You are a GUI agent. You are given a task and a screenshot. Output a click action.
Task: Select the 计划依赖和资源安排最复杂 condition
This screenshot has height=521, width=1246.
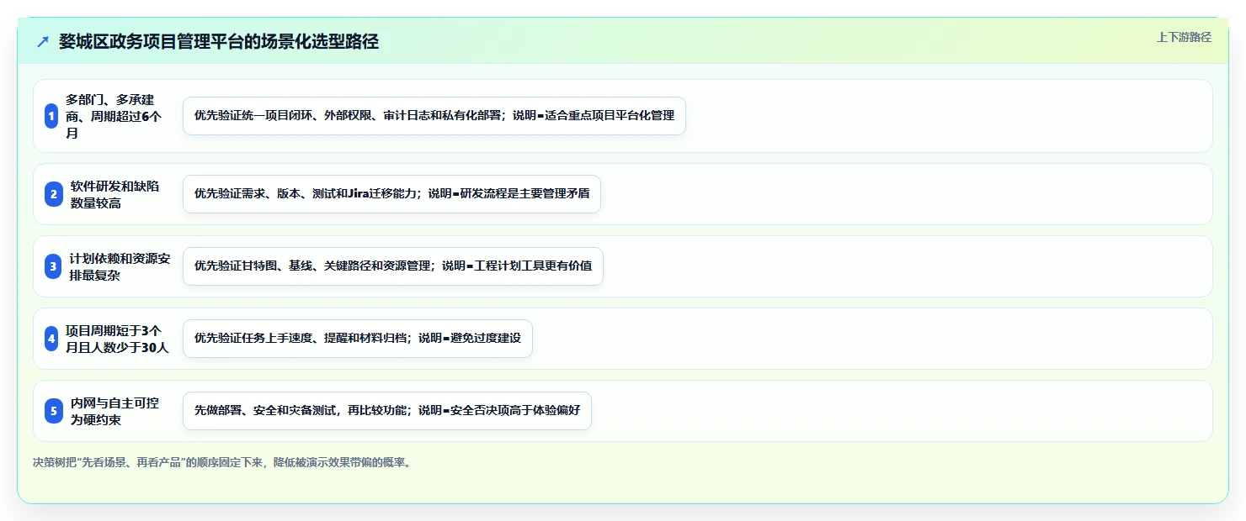pyautogui.click(x=120, y=266)
